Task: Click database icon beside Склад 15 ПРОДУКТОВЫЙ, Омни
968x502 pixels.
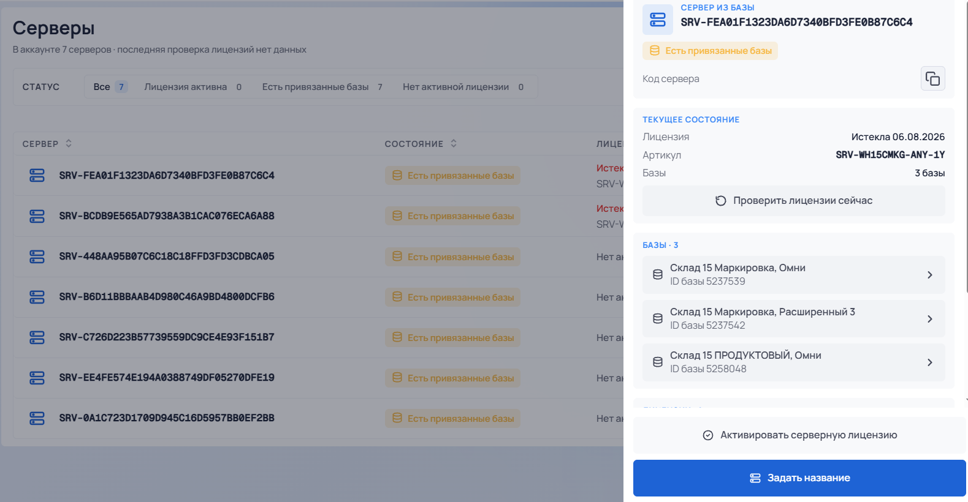Action: click(x=657, y=362)
